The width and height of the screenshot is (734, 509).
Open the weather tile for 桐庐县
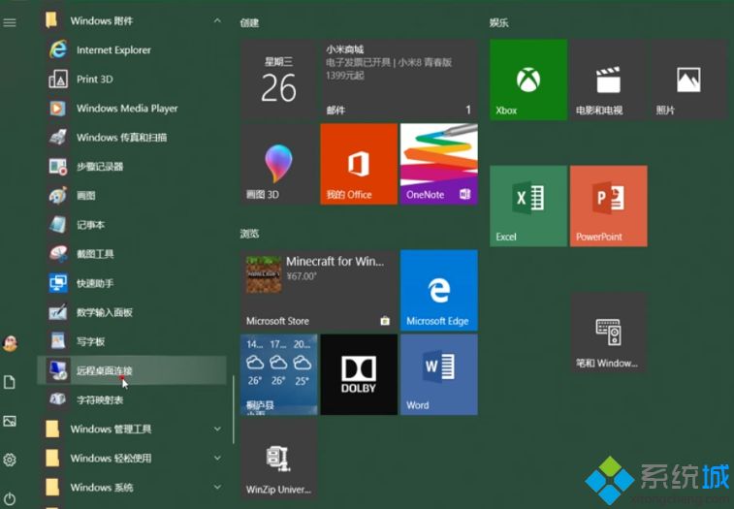point(279,374)
